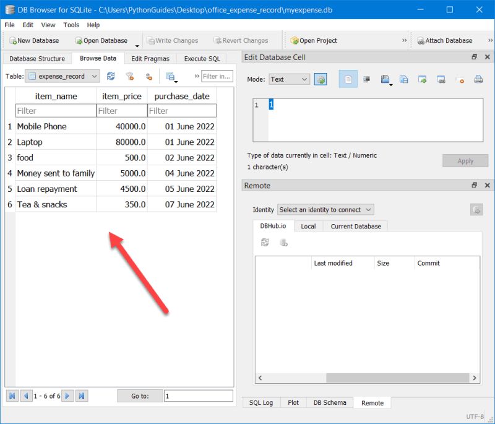Toggle auto-switch mode icon beside Mode
The width and height of the screenshot is (495, 424).
click(x=321, y=79)
